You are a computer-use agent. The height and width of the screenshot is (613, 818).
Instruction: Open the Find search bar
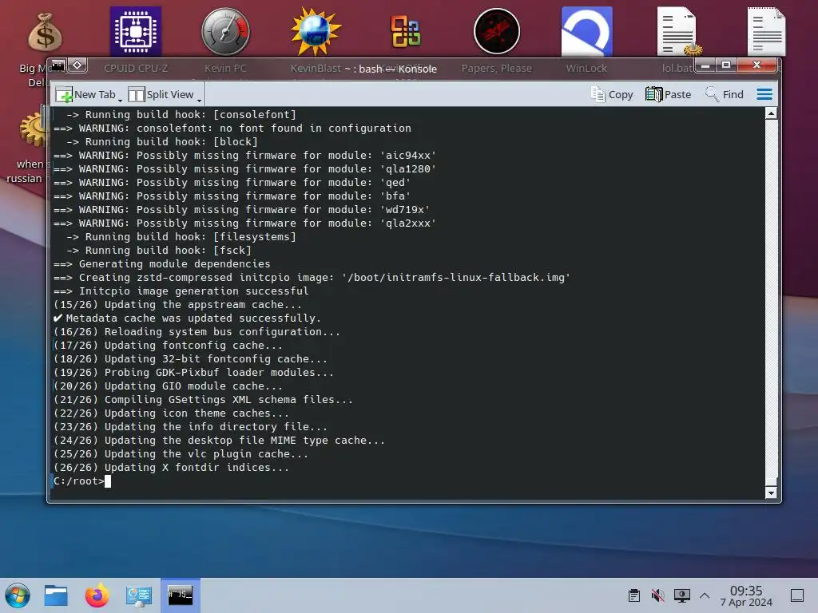[x=724, y=94]
